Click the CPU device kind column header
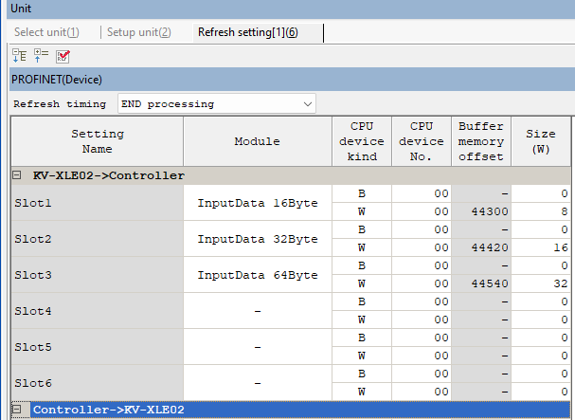This screenshot has width=575, height=420. tap(362, 141)
